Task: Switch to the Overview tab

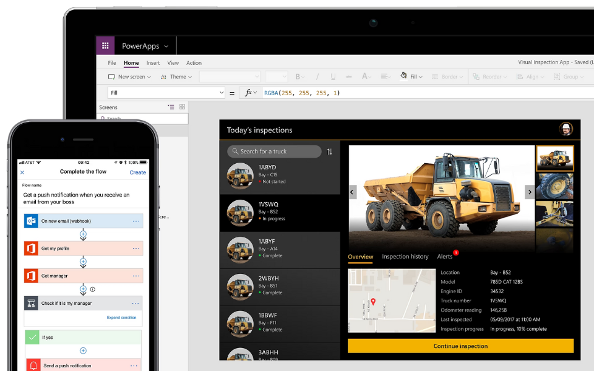Action: [x=360, y=257]
